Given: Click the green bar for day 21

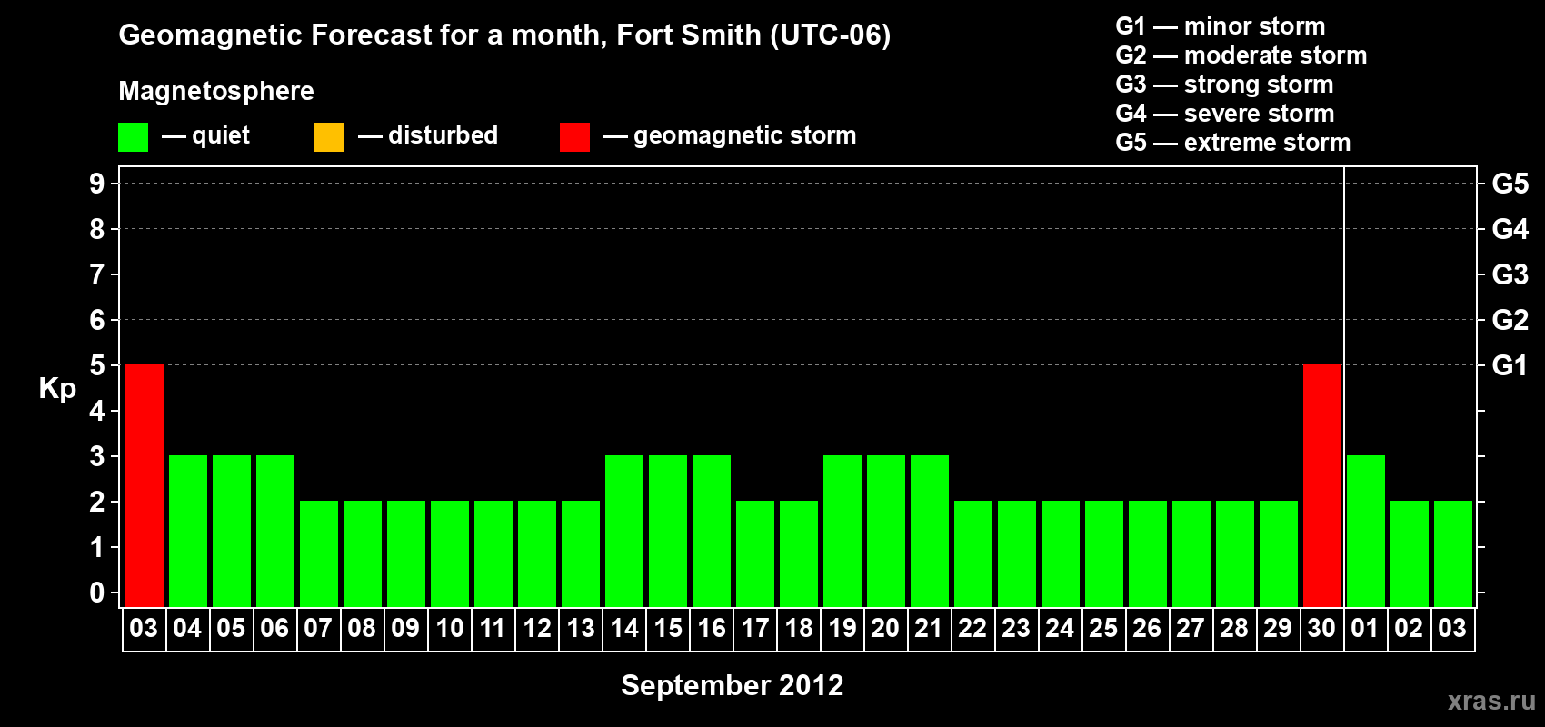Looking at the screenshot, I should coord(930,531).
